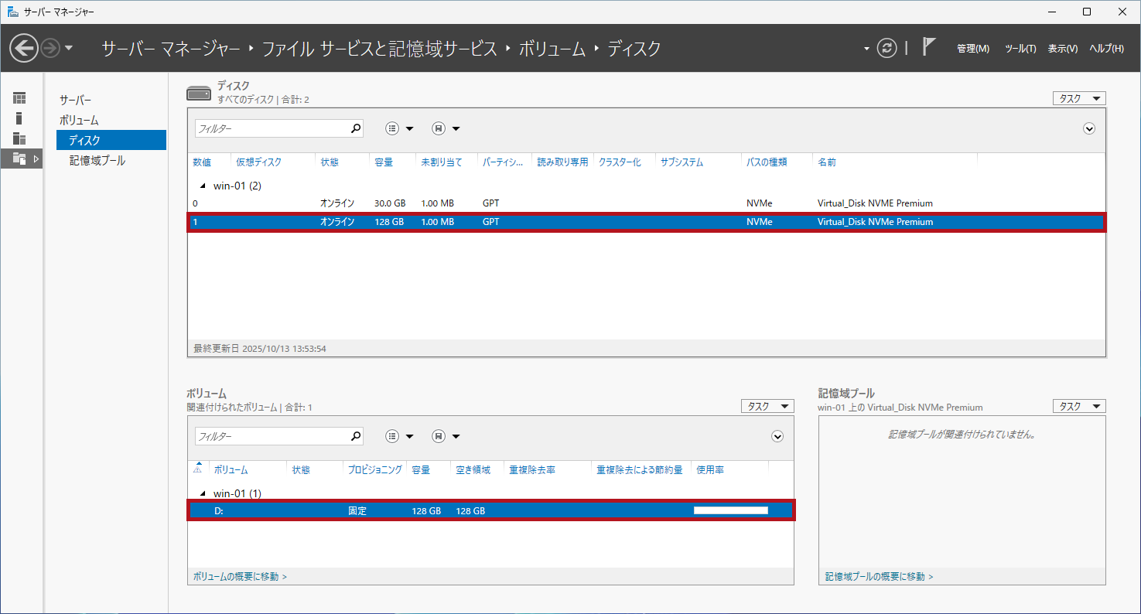This screenshot has height=614, width=1141.
Task: Select 記憶域プール in the navigation pane
Action: (x=97, y=160)
